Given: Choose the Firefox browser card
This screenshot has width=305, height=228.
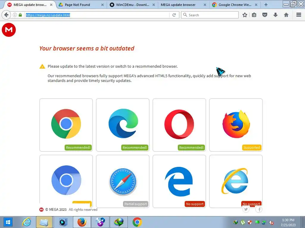Looking at the screenshot, I should click(236, 125).
